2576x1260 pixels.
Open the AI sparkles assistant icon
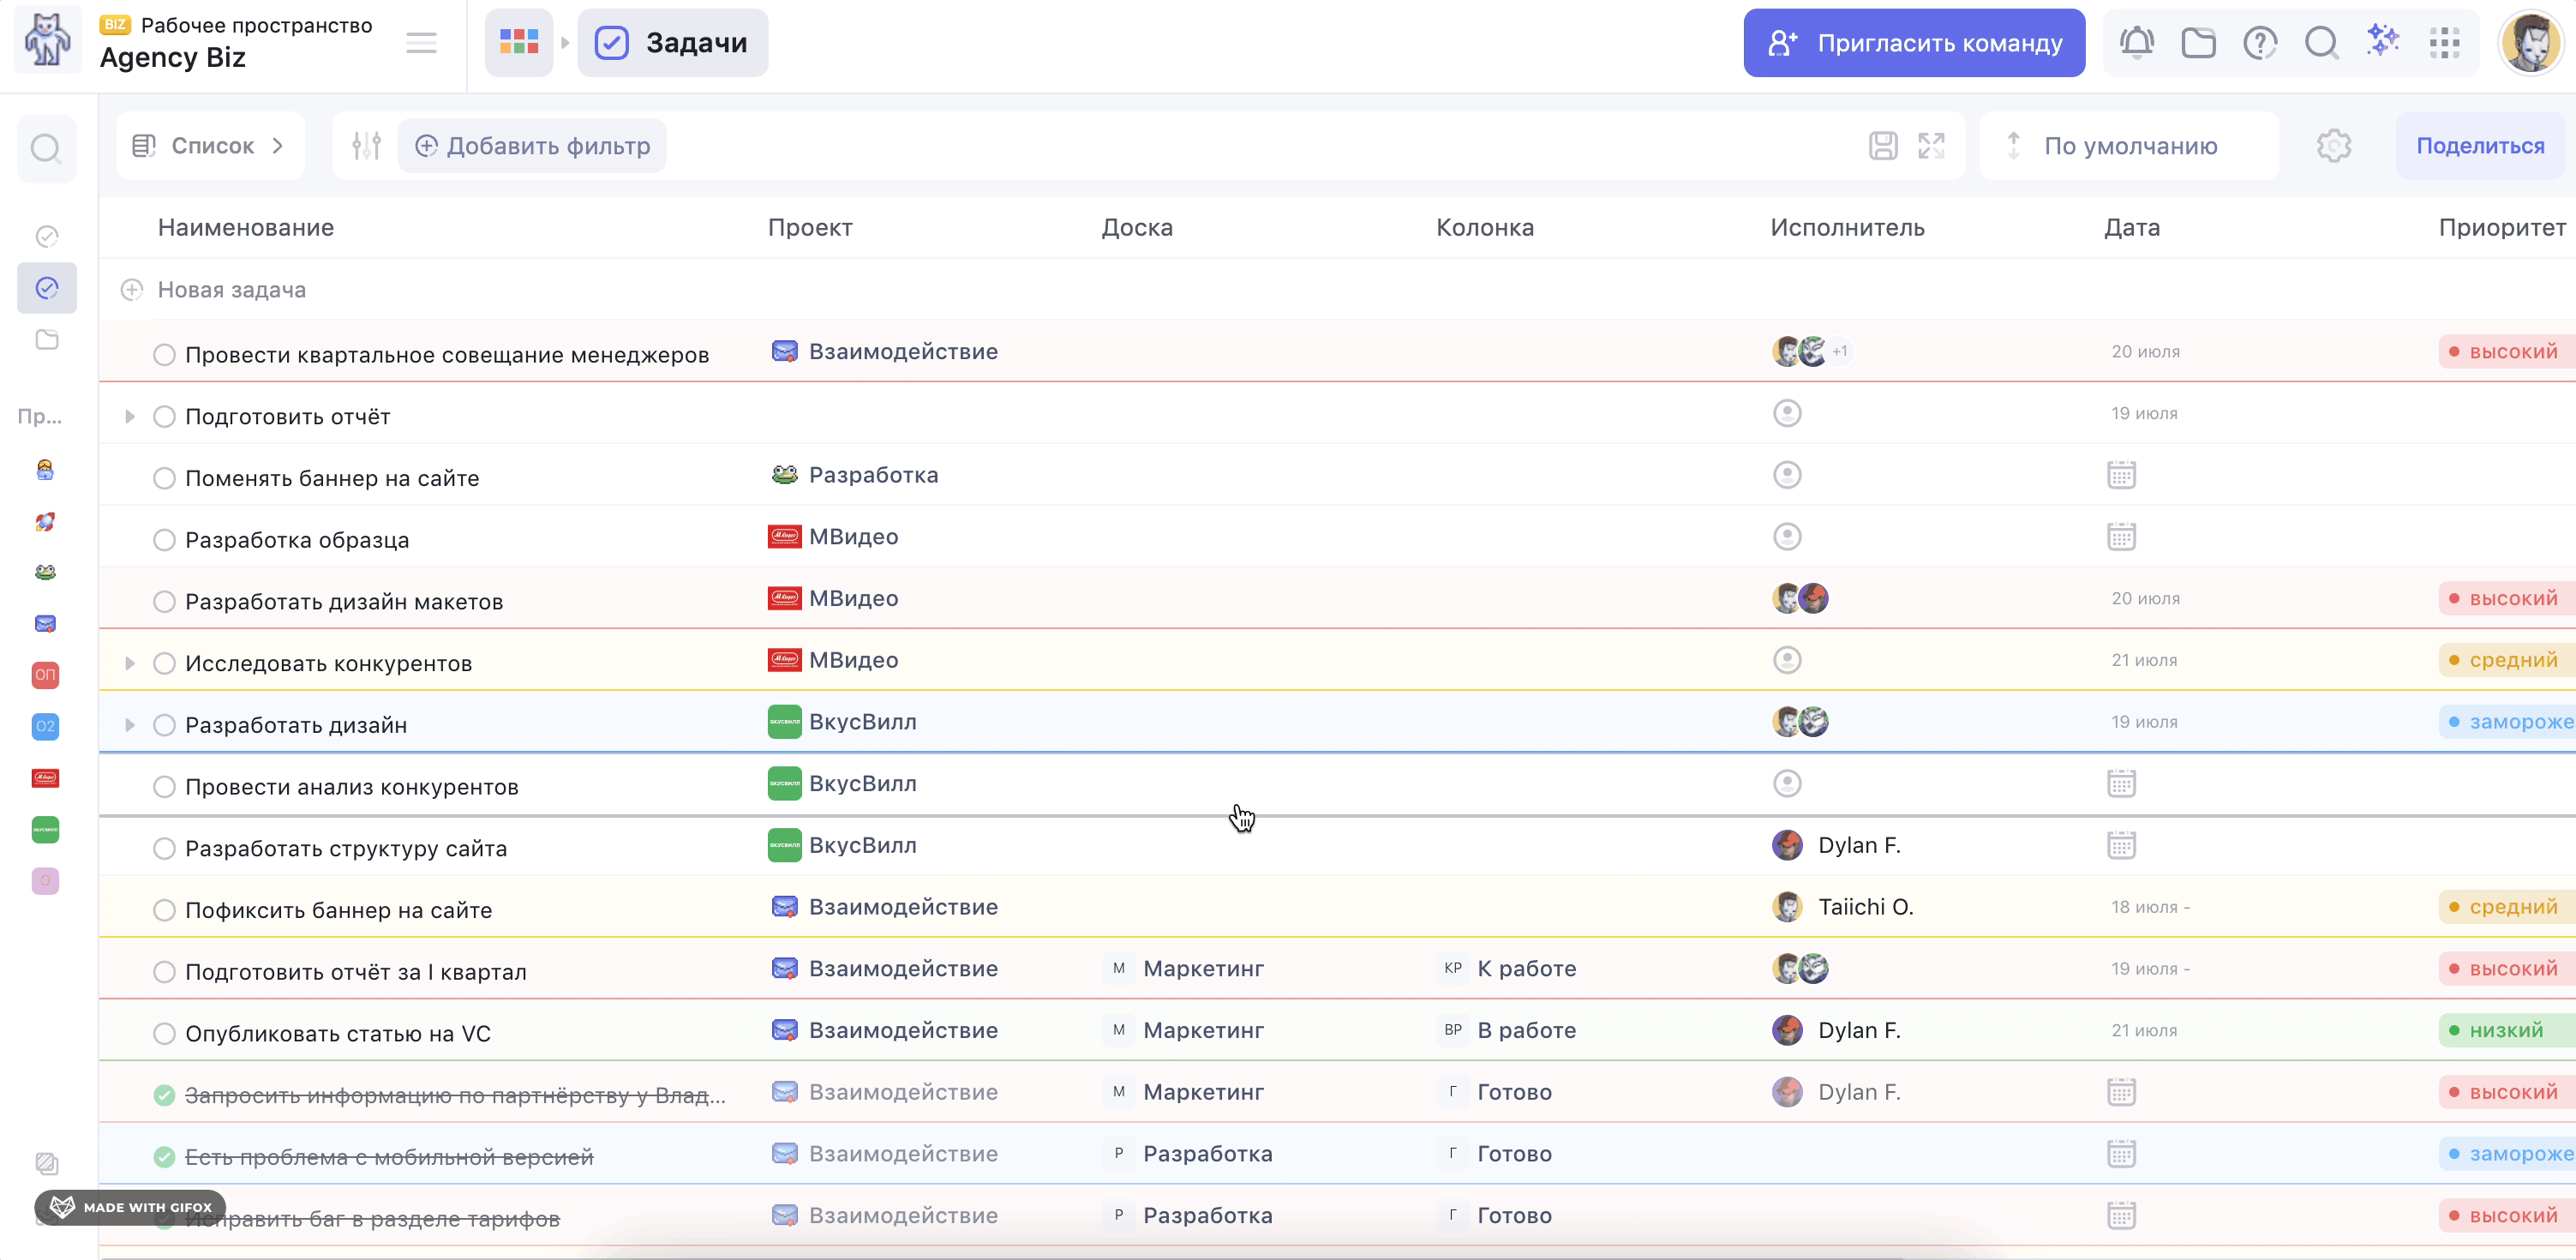click(x=2383, y=42)
